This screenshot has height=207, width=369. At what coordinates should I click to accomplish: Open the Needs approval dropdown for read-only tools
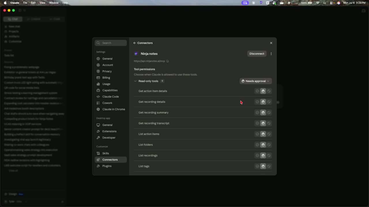(x=256, y=81)
